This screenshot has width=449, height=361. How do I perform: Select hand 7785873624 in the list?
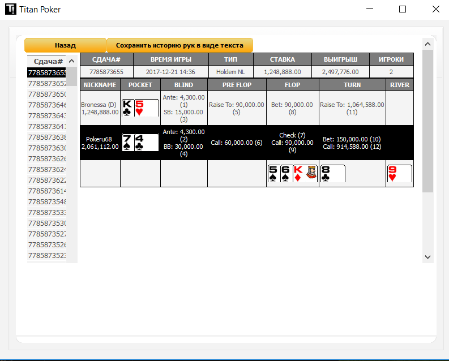(46, 170)
